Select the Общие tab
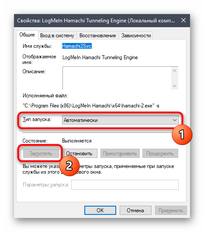This screenshot has height=232, width=204. point(27,35)
